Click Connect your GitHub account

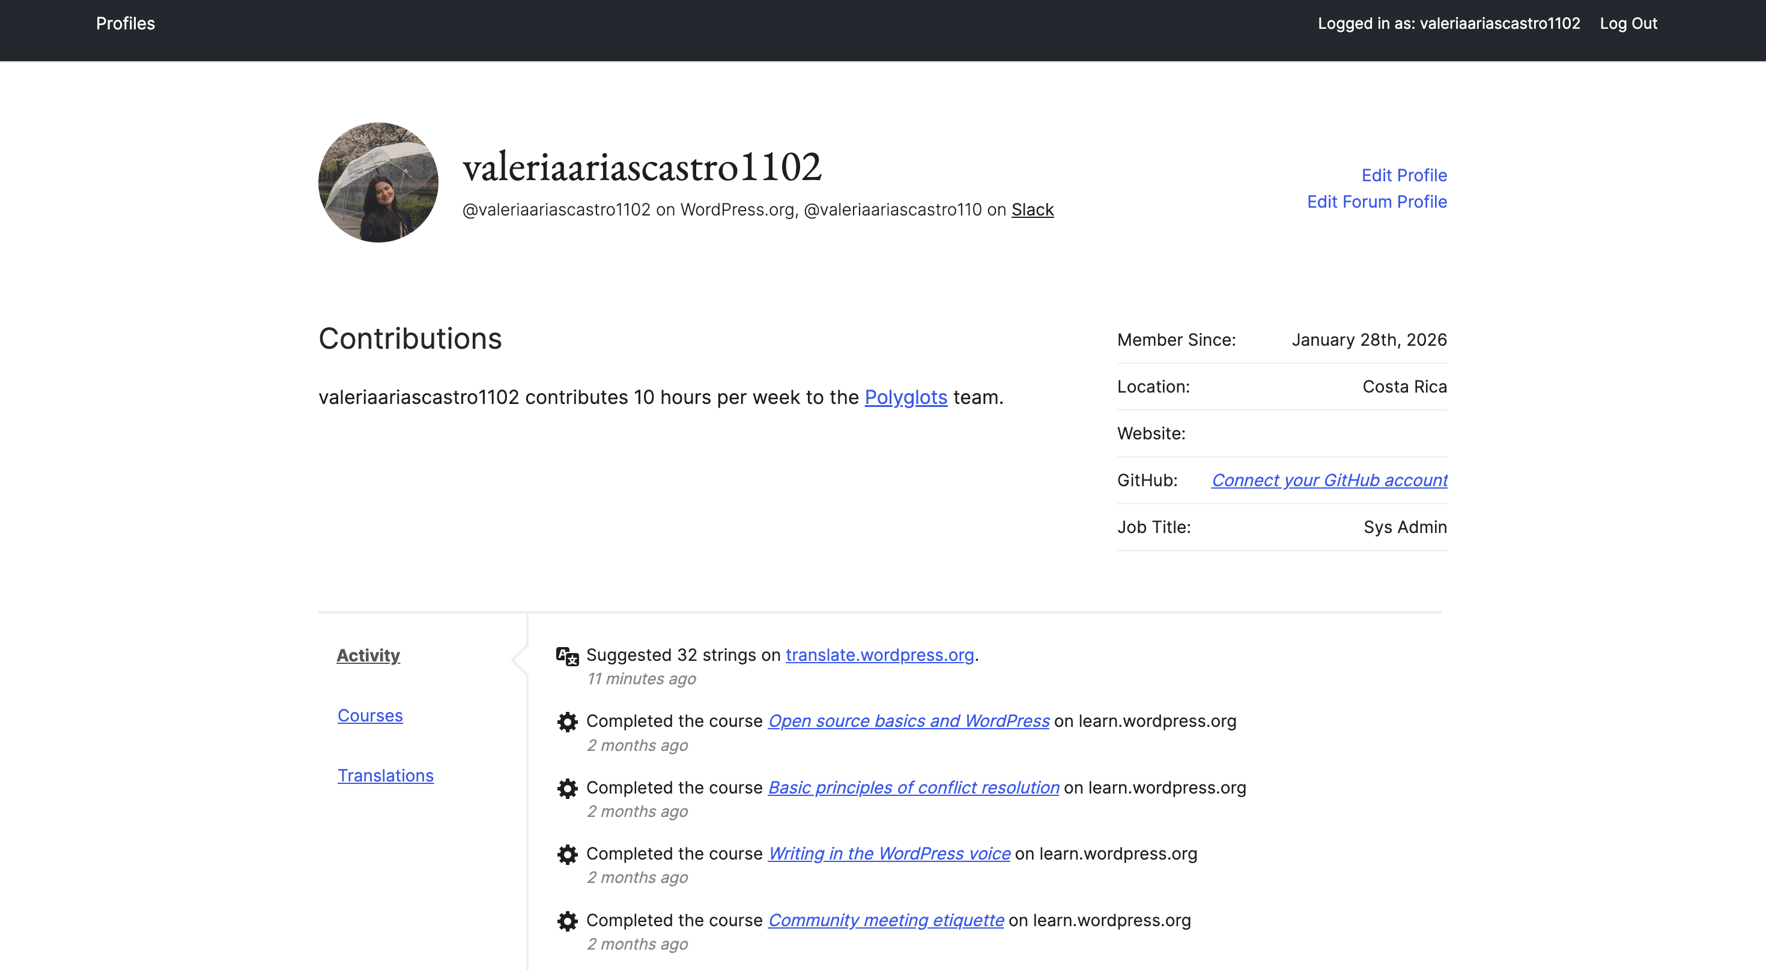click(1329, 480)
